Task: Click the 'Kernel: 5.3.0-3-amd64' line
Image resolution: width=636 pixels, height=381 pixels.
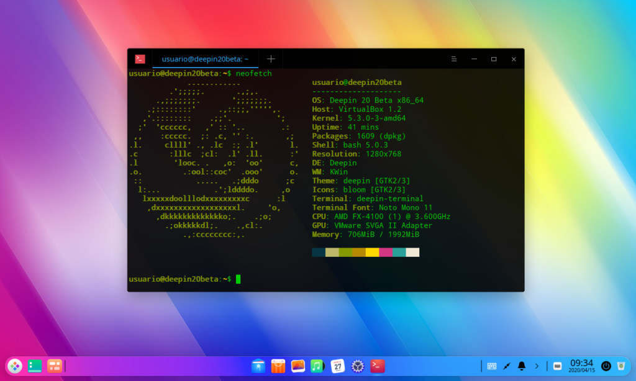Action: pyautogui.click(x=358, y=118)
